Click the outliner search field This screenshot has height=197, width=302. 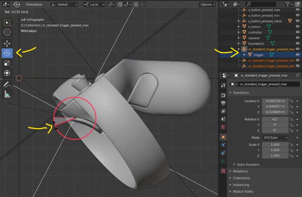(x=260, y=4)
